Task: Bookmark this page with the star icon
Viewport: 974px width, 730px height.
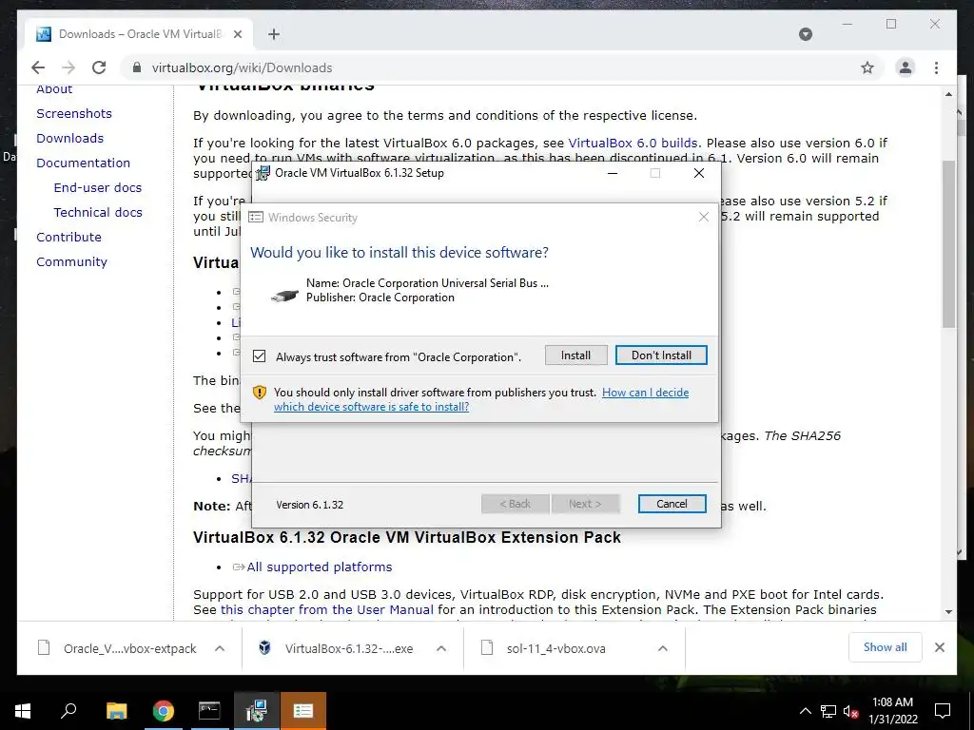Action: (x=867, y=67)
